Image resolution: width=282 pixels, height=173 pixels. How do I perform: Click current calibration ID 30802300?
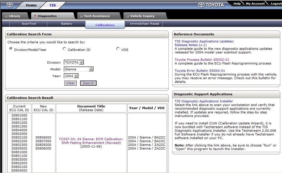click(19, 145)
